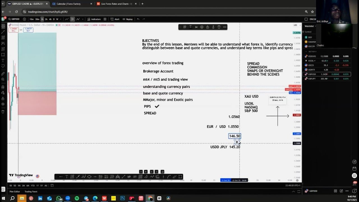Lock the selected text drawing
Screen dimensions: 359x202
pyautogui.click(x=208, y=27)
